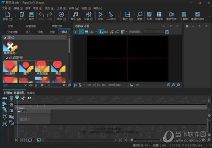The width and height of the screenshot is (212, 148).
Task: Open the 向导 (W) menu
Action: (74, 8)
